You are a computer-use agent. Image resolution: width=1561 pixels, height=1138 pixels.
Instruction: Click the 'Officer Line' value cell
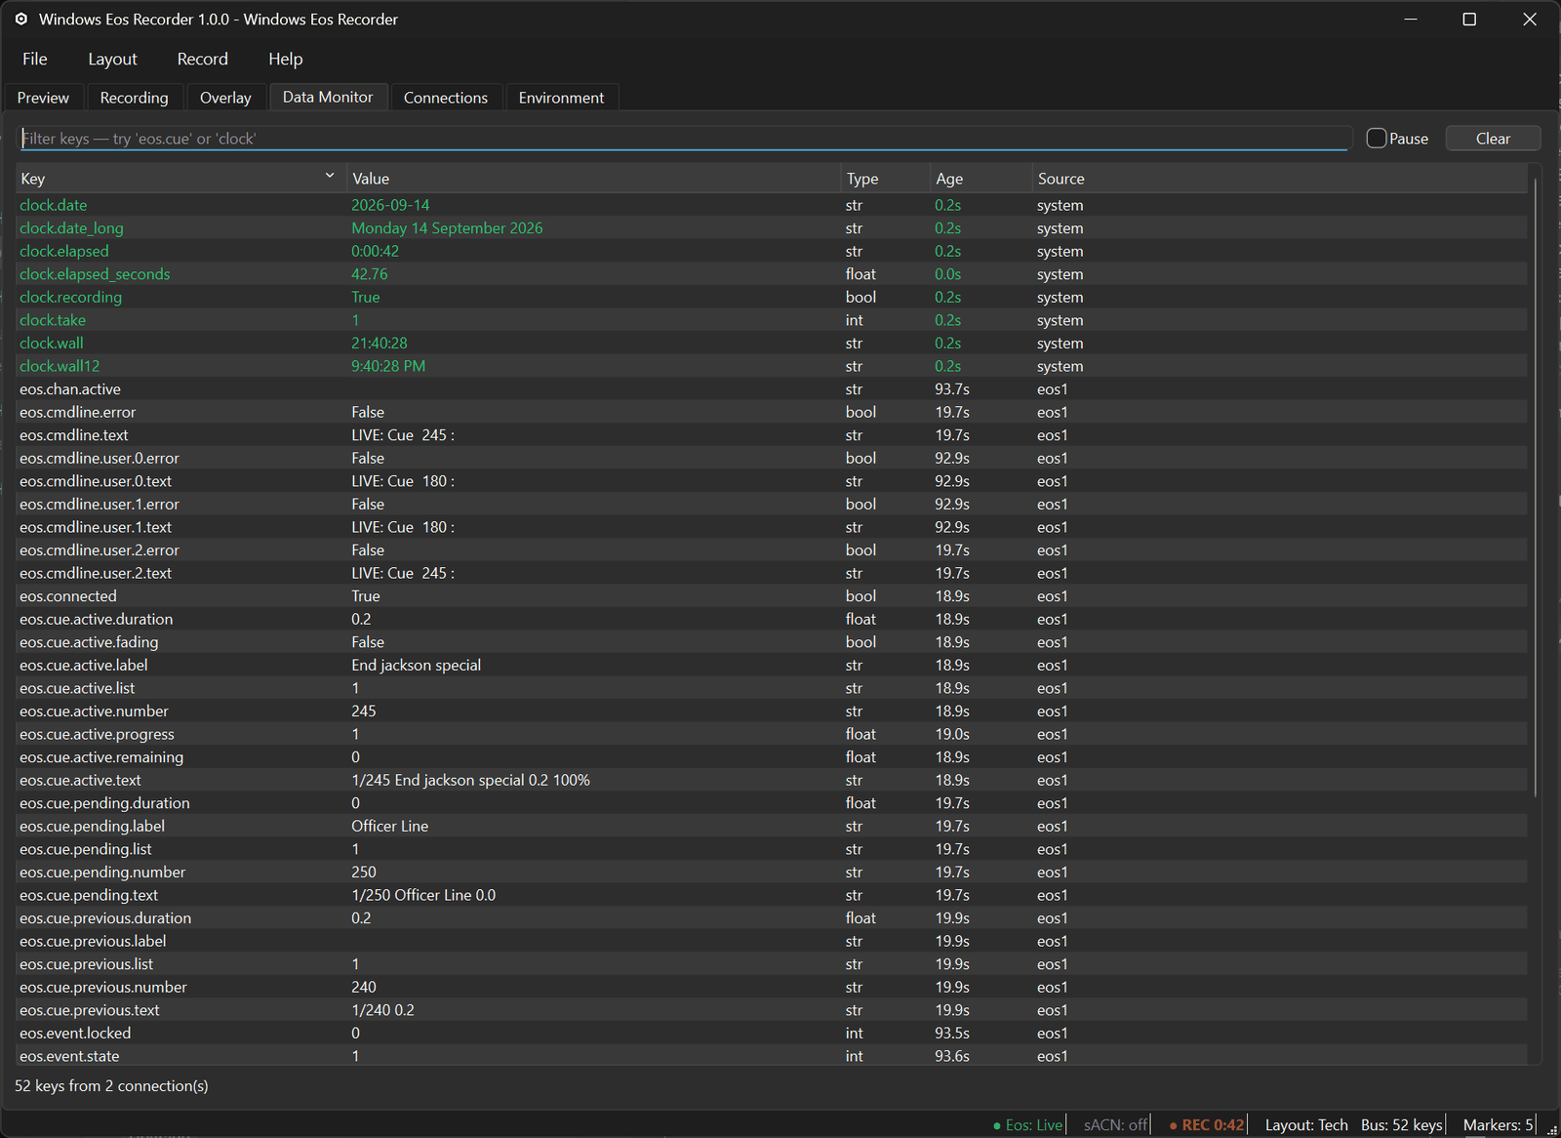click(390, 826)
